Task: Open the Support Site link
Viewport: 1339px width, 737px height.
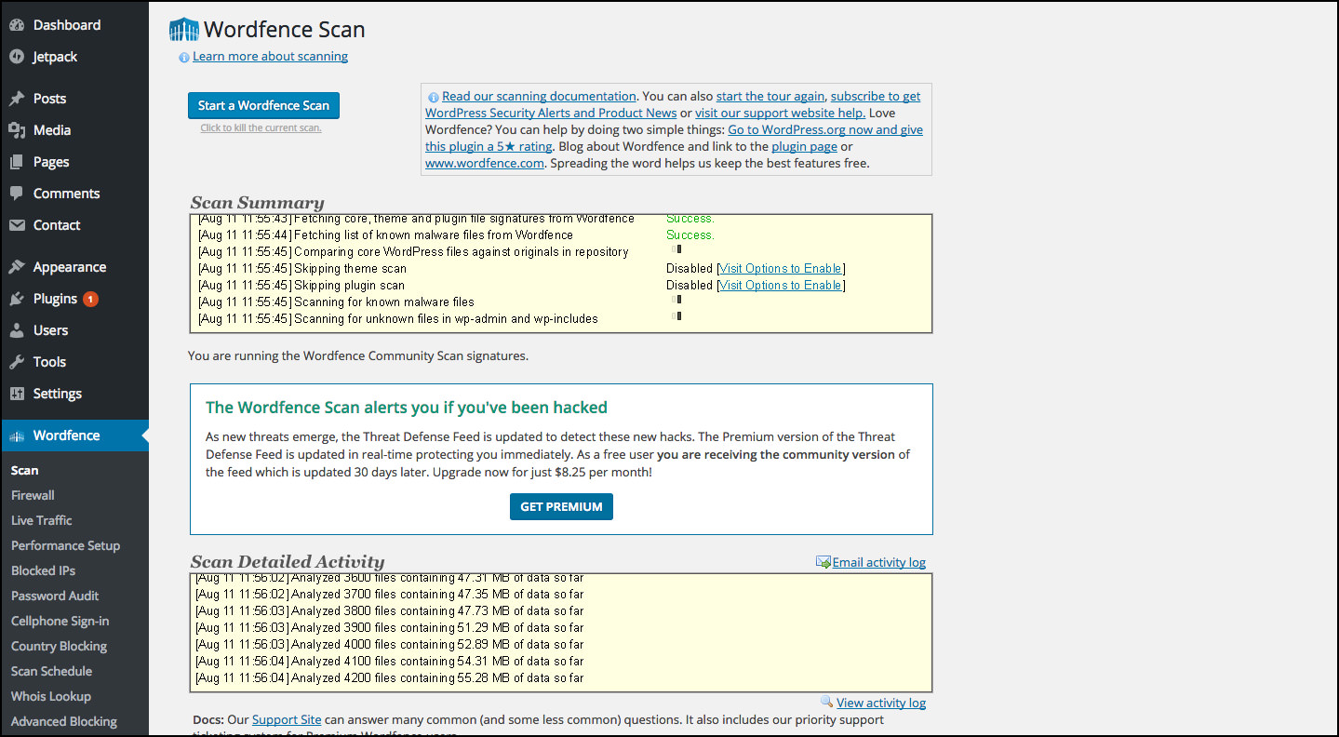Action: (x=287, y=719)
